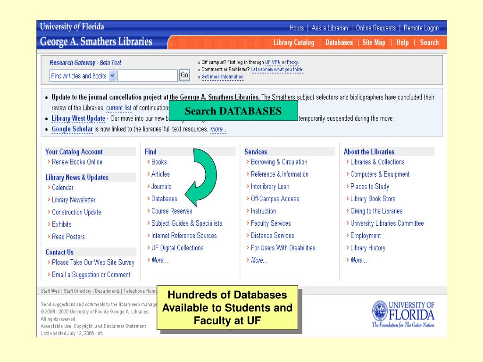Open Faculty Services
Screen dimensions: 483x362
click(271, 223)
